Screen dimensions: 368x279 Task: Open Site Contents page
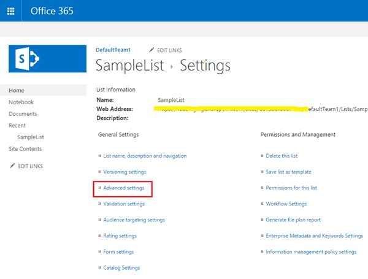[x=25, y=149]
